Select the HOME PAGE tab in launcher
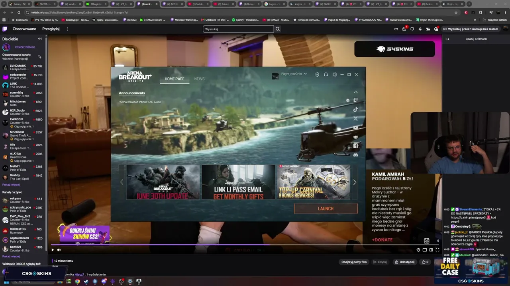Image resolution: width=510 pixels, height=286 pixels. [175, 79]
